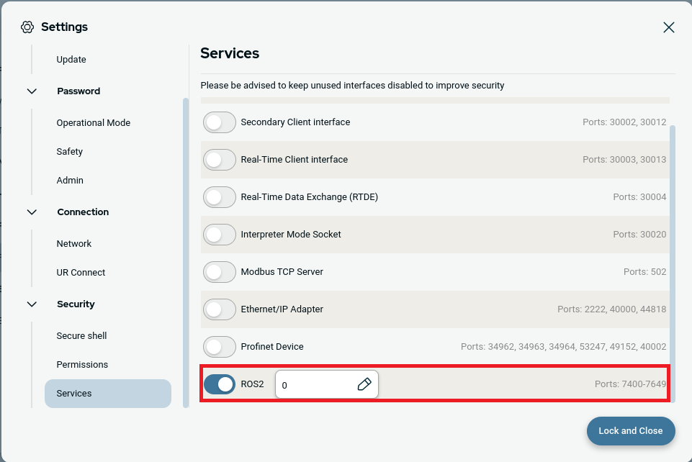Screen dimensions: 692x462
Task: Disable the ROS2 service toggle
Action: [x=220, y=384]
